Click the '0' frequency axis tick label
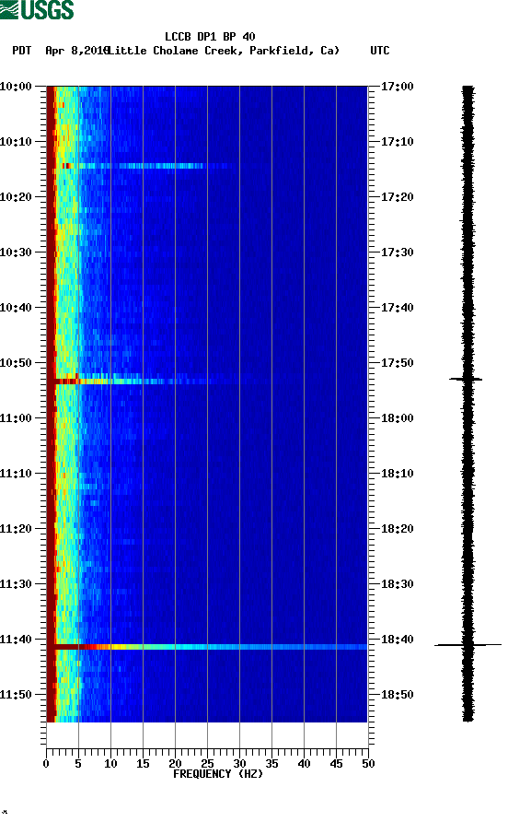The height and width of the screenshot is (822, 508). [x=46, y=764]
